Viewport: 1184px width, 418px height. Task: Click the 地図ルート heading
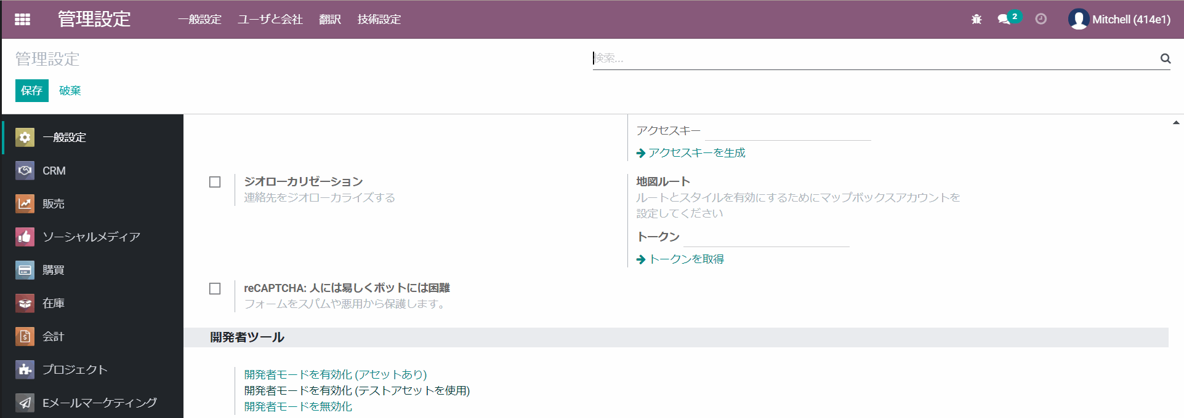click(x=663, y=181)
